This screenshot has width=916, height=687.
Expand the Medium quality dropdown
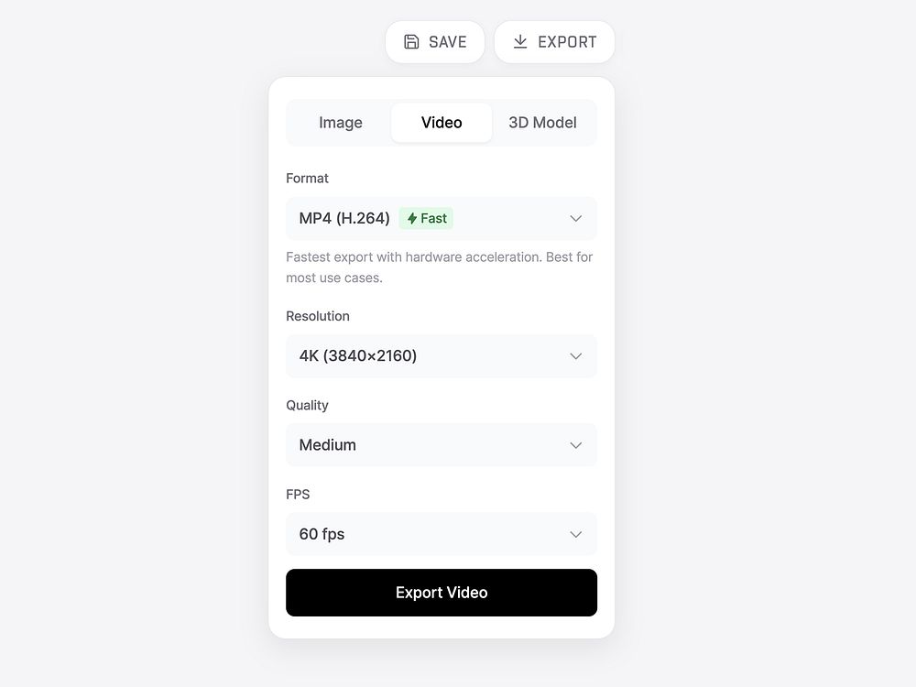pos(442,445)
